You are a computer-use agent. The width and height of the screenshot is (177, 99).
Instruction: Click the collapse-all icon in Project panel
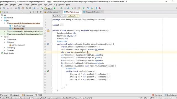pyautogui.click(x=33, y=12)
